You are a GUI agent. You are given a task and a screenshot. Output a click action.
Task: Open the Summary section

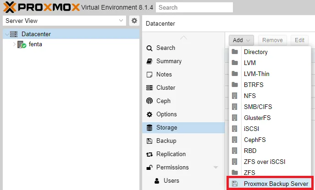[x=183, y=61]
